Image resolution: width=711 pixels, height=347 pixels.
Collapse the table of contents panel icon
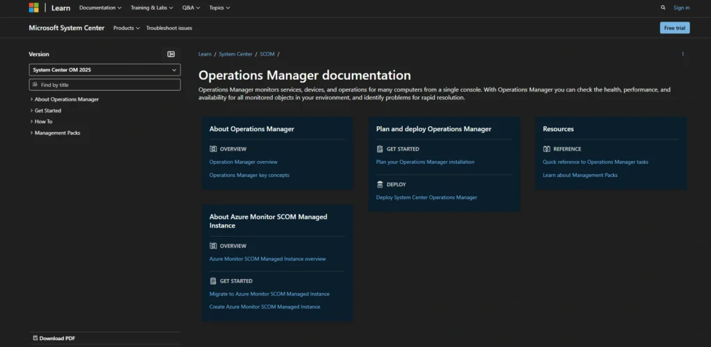click(171, 54)
